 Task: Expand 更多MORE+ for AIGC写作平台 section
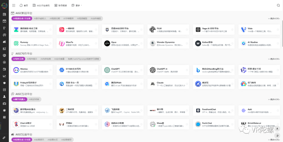click(274, 59)
